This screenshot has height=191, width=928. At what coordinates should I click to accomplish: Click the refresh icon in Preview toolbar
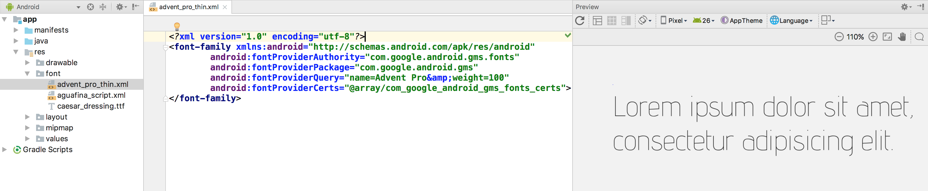580,21
